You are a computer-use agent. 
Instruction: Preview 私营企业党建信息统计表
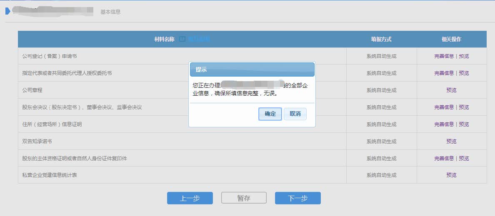coord(451,175)
